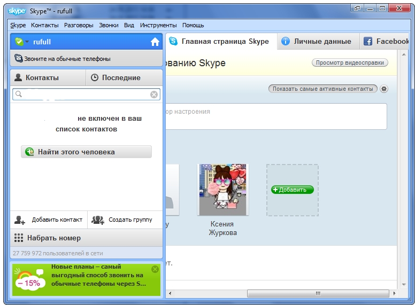Open the Инструменты menu
Screen dimensions: 415x305
pyautogui.click(x=158, y=25)
